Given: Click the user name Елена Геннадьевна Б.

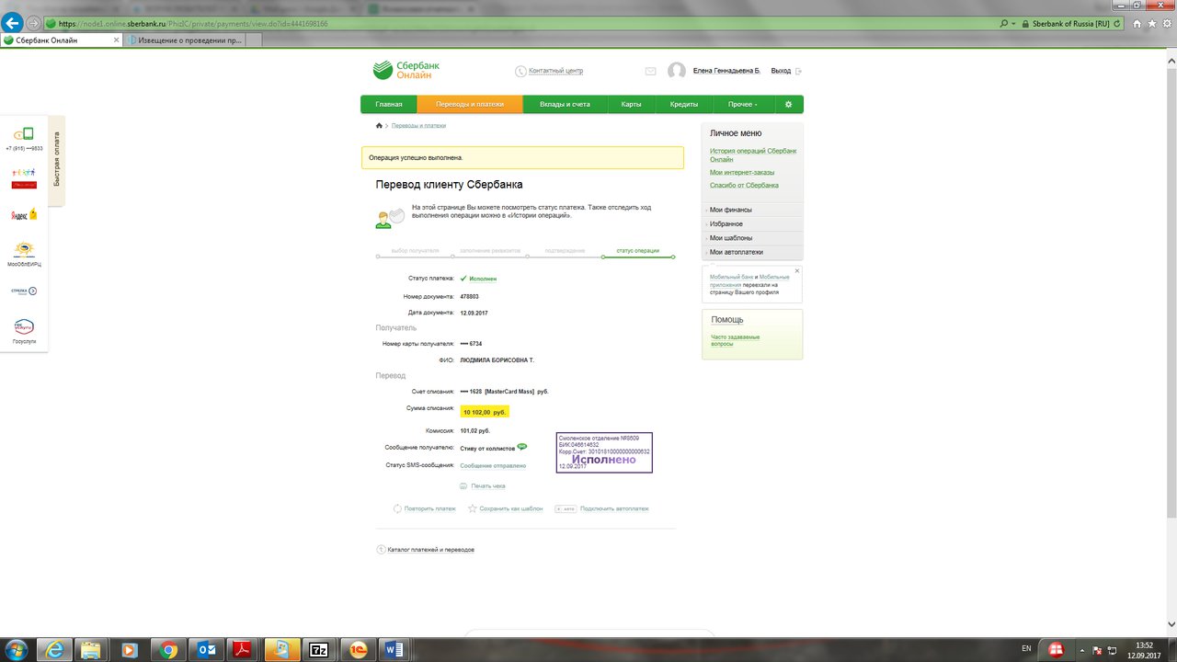Looking at the screenshot, I should pyautogui.click(x=727, y=71).
